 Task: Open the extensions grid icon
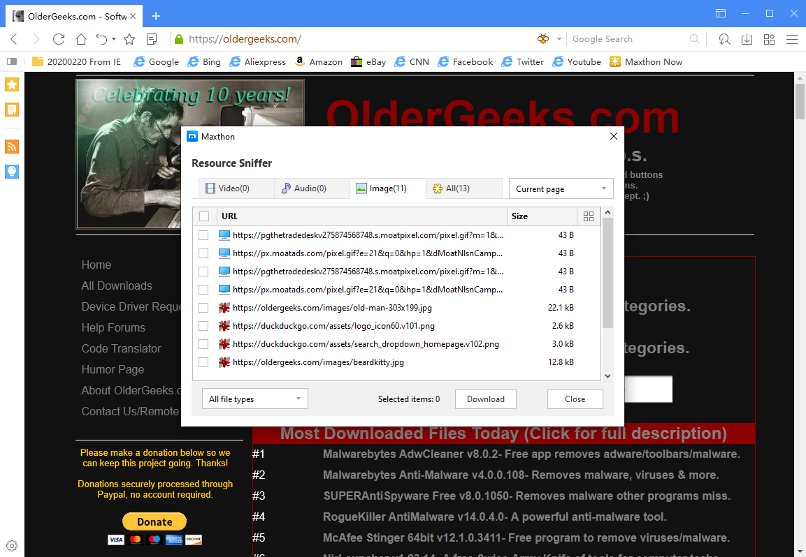[x=770, y=39]
